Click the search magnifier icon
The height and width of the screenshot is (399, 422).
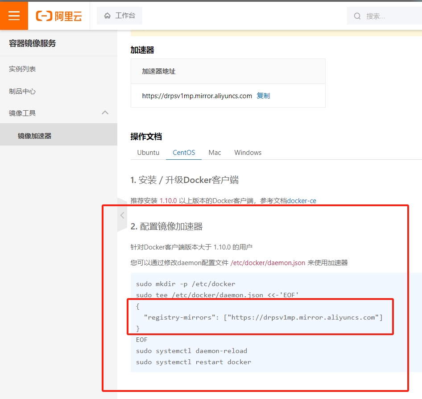pos(357,16)
